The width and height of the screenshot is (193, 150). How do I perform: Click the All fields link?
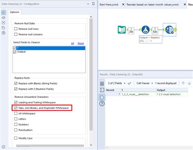72,44
